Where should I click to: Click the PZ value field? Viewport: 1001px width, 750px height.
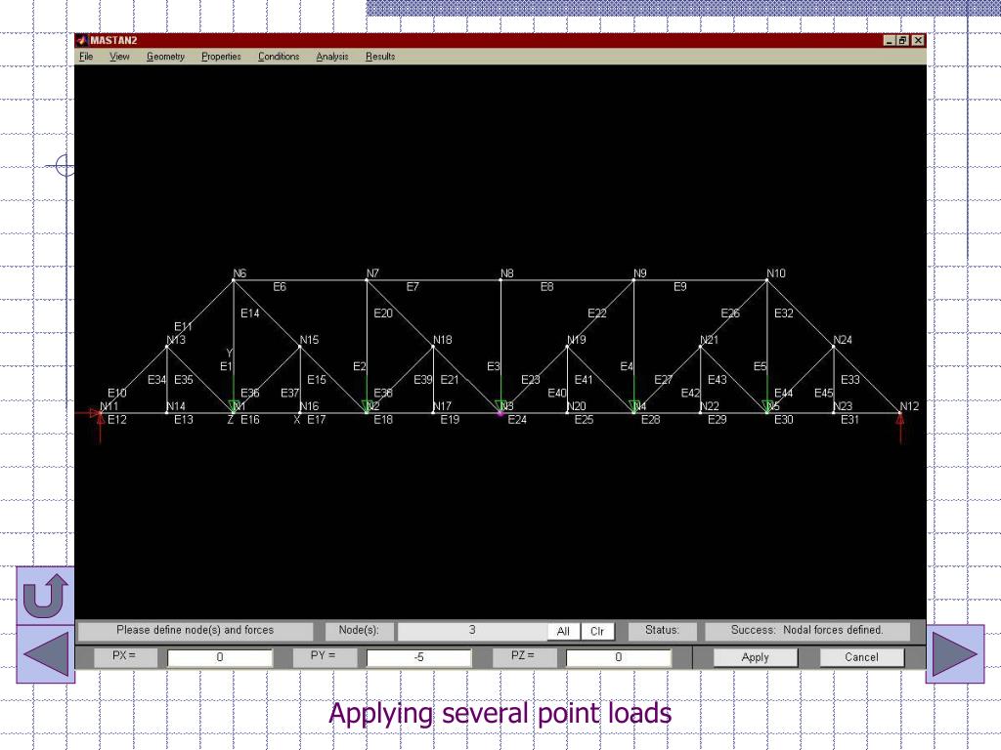pyautogui.click(x=618, y=657)
